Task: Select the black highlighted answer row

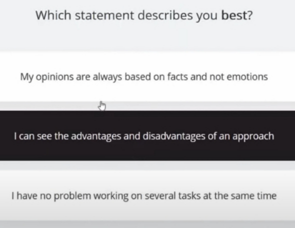Action: 147,136
